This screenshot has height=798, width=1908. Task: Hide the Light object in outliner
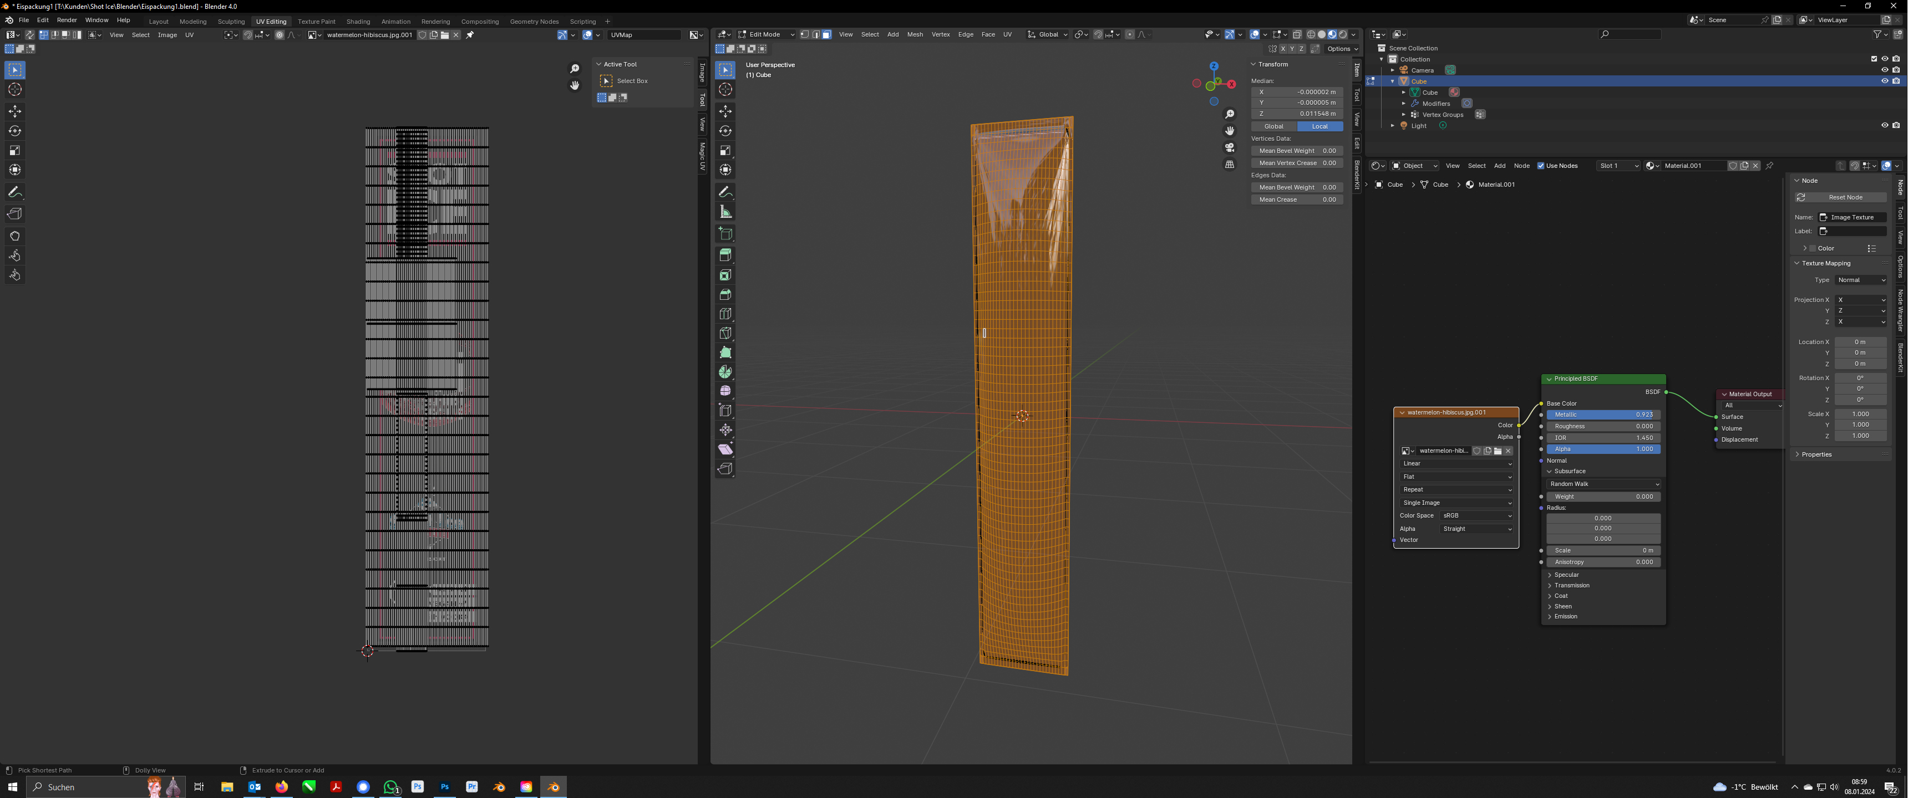[1884, 126]
